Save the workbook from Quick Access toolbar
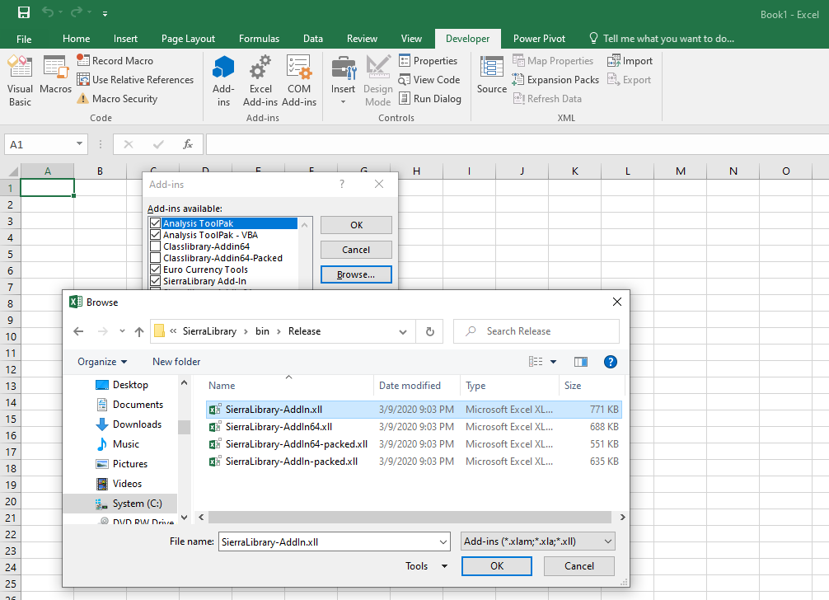This screenshot has width=829, height=600. tap(24, 12)
